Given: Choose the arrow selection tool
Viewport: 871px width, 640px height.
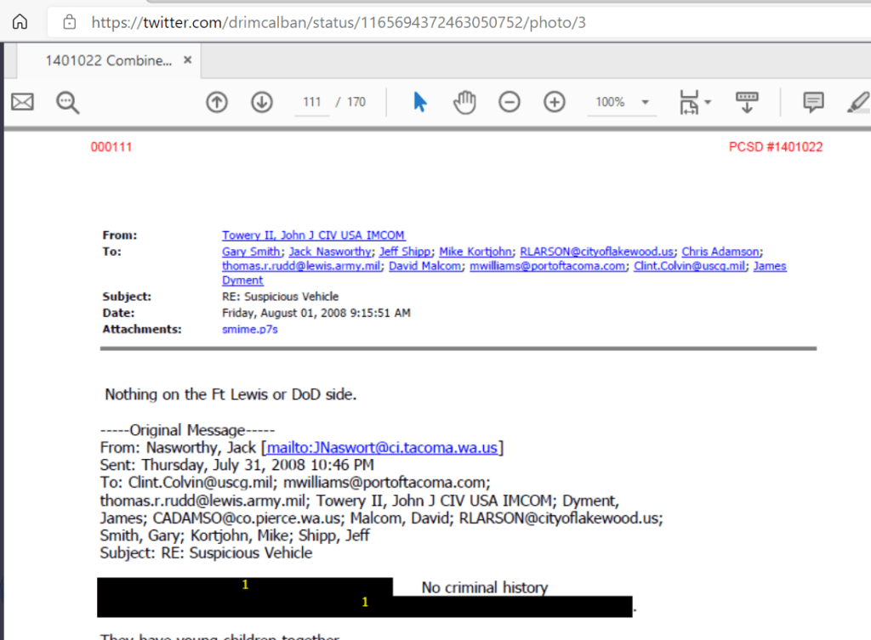Looking at the screenshot, I should (x=419, y=102).
